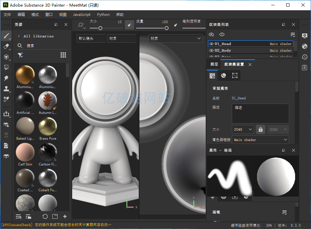Select 02_Body texture set row

251,50
